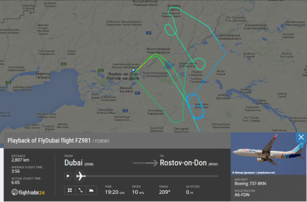Click the arrow icon between Dubai and Rostov-on-Don

click(x=145, y=163)
